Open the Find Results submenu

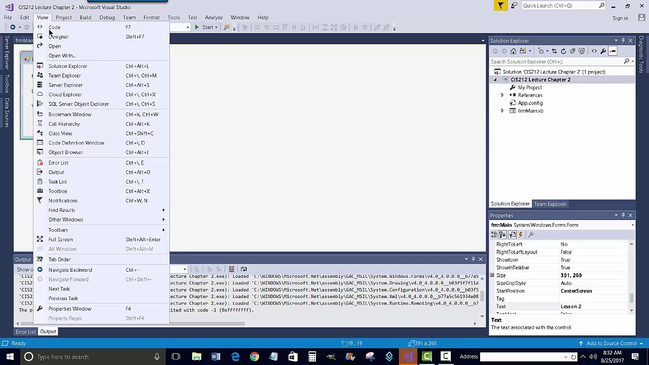point(101,210)
